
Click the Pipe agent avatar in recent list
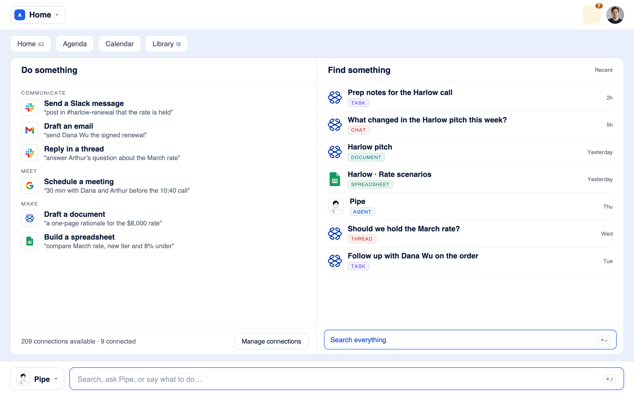(x=336, y=207)
